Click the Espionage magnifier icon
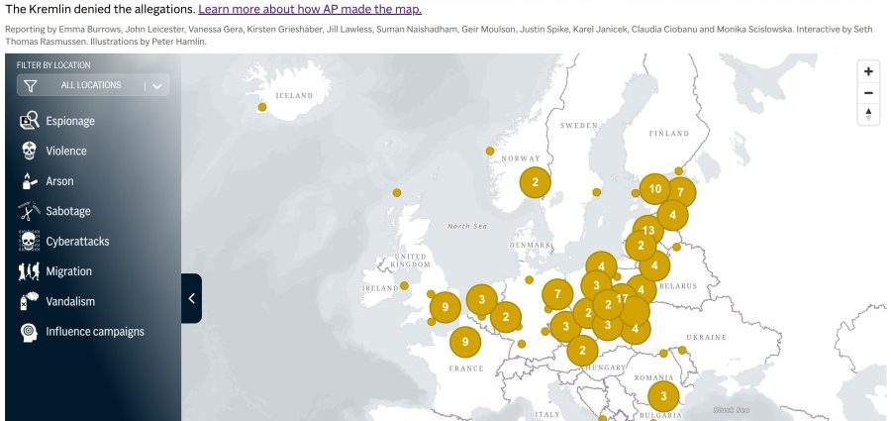The height and width of the screenshot is (421, 891). [29, 121]
